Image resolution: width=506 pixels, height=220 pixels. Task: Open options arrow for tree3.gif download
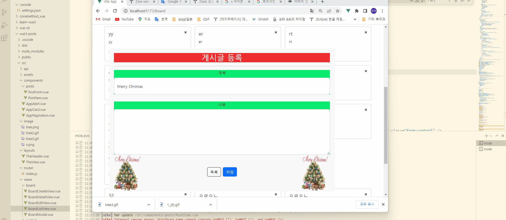click(149, 205)
